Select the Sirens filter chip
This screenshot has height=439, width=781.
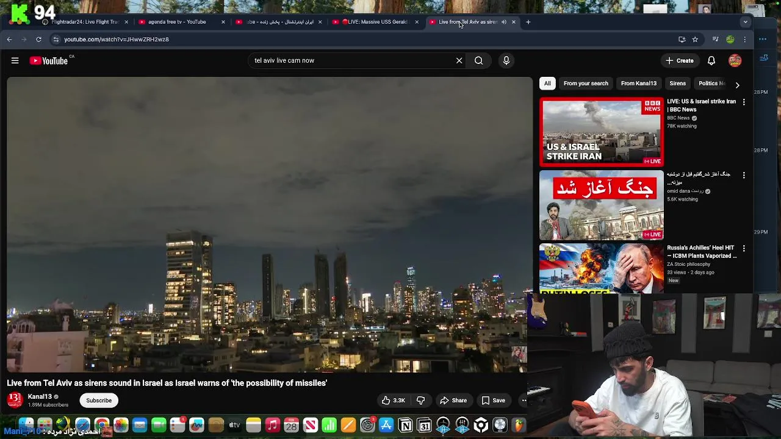coord(677,84)
